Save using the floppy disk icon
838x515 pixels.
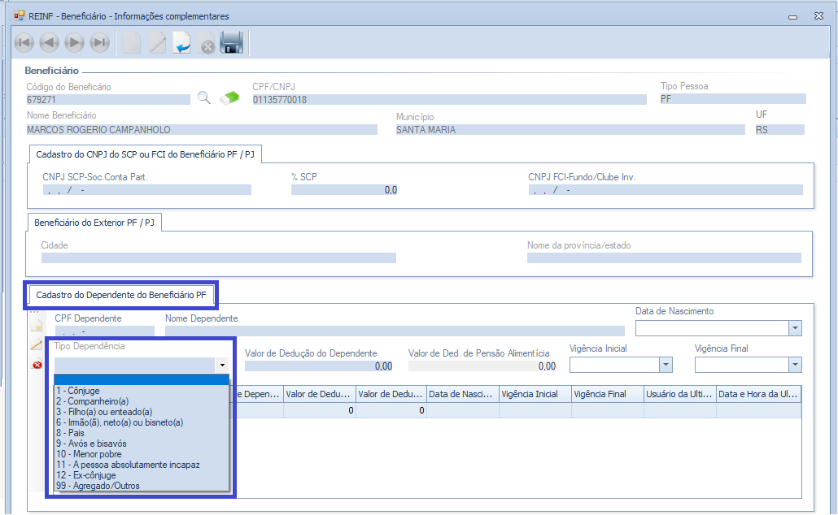click(232, 42)
